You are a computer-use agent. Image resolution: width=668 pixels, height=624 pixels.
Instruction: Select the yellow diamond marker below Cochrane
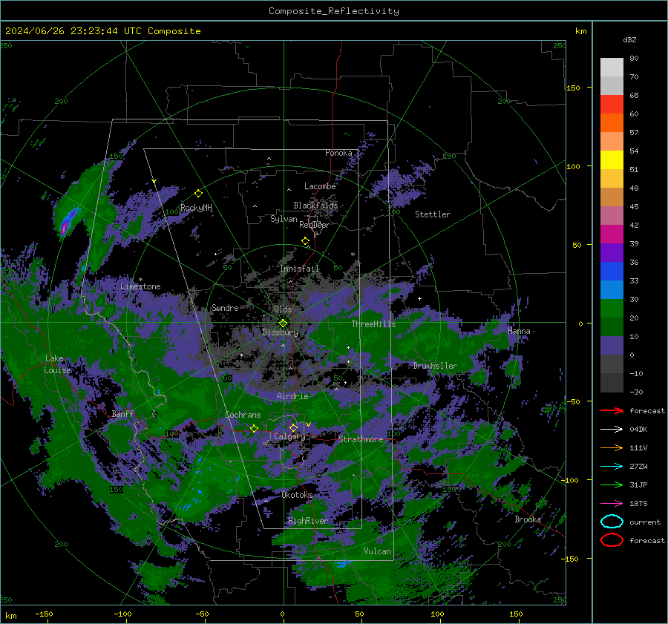255,428
